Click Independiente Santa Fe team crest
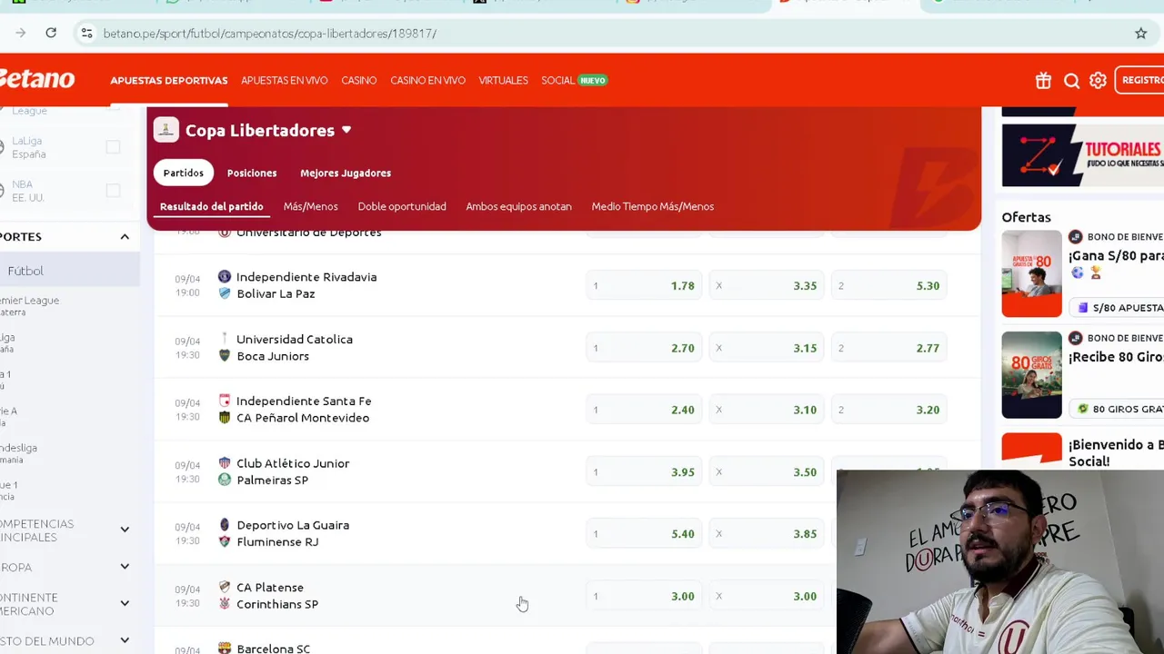The width and height of the screenshot is (1164, 654). 225,401
